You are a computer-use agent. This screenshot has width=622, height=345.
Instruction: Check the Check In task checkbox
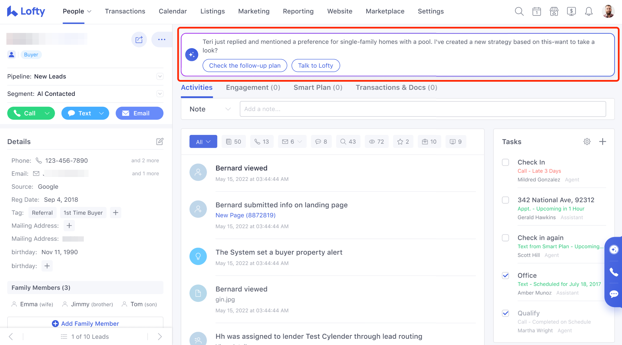pyautogui.click(x=505, y=162)
